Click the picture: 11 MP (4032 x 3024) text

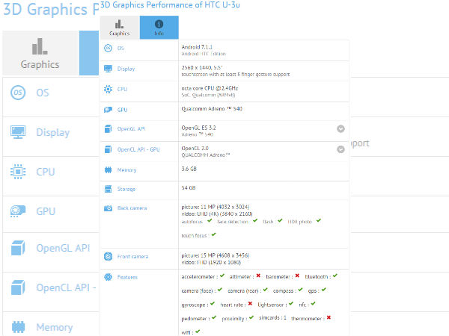[216, 207]
